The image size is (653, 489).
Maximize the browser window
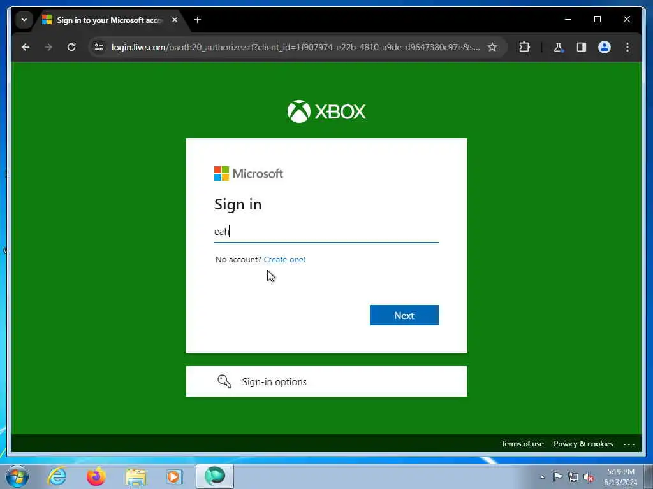597,20
